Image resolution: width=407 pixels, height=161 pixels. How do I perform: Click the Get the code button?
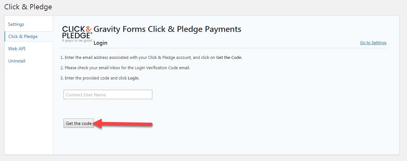click(79, 124)
